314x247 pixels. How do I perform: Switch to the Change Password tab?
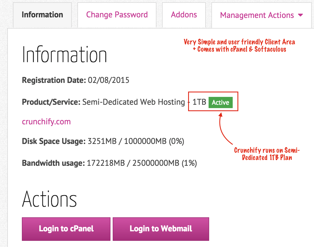(117, 15)
